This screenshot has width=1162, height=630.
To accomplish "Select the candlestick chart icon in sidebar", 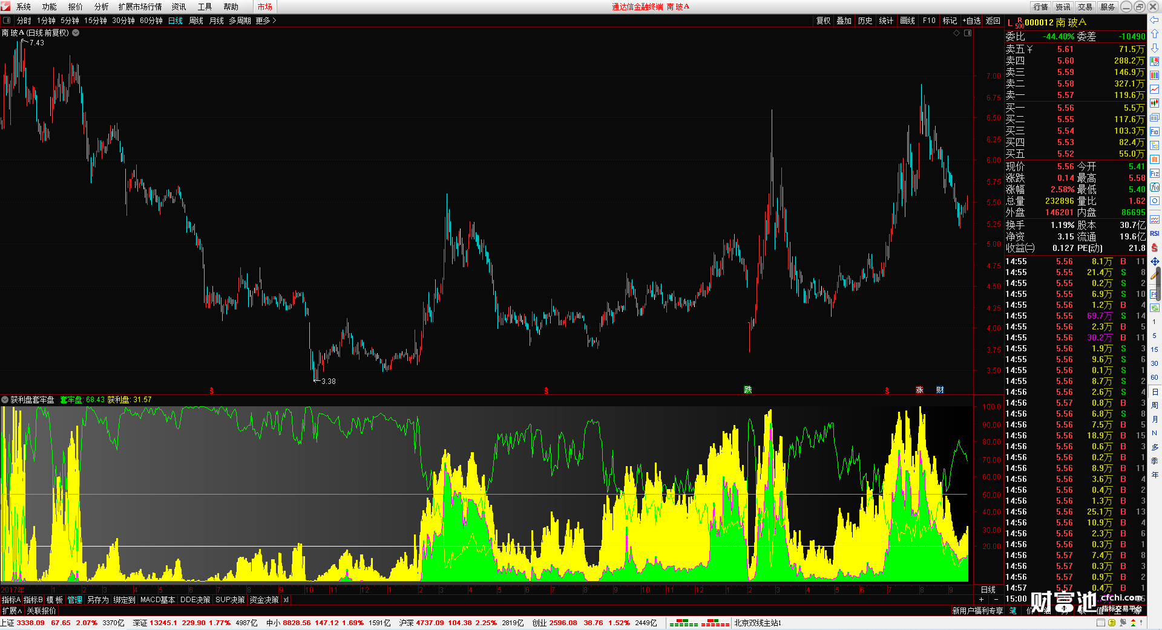I will click(x=1155, y=103).
